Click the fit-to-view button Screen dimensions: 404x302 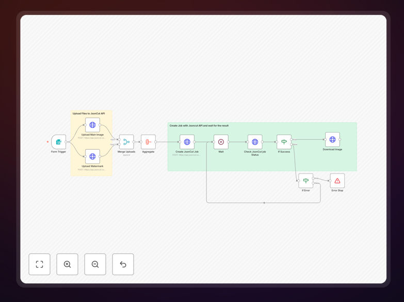click(x=39, y=264)
